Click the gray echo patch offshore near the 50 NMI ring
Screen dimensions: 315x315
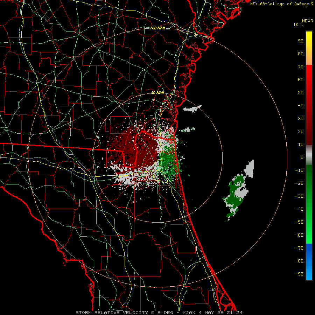[192, 109]
